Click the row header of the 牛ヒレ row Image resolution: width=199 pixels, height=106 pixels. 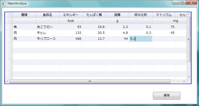tap(9, 33)
